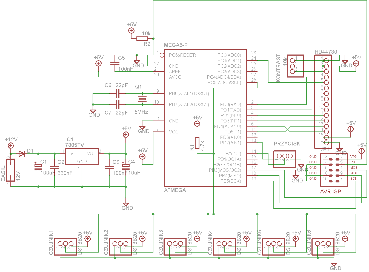Click the GND symbol beside capacitor C5
The width and height of the screenshot is (369, 272).
point(137,62)
